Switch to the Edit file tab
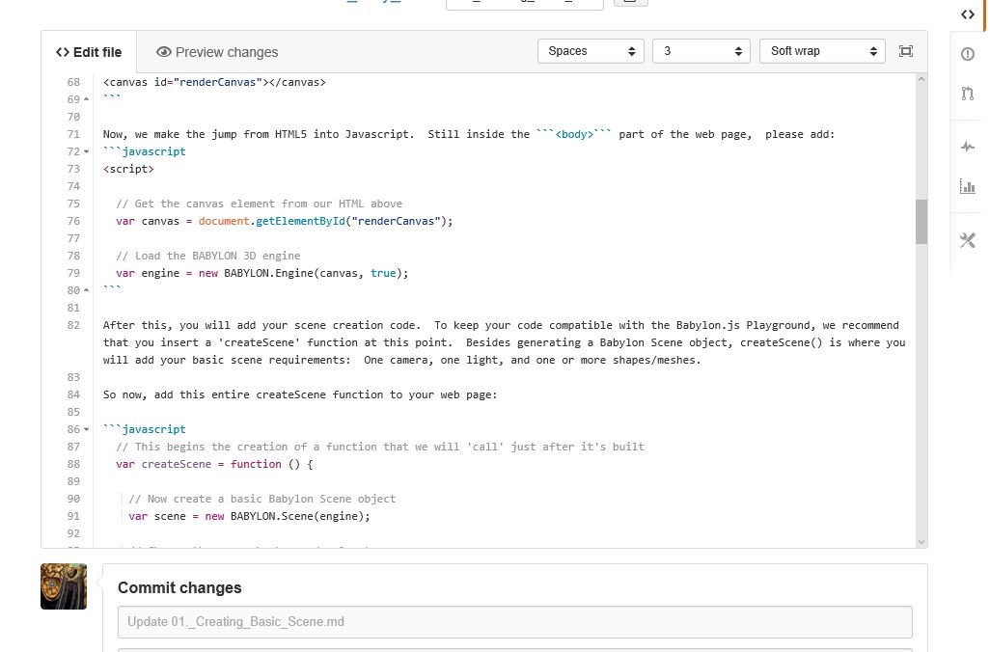The image size is (990, 652). click(89, 52)
